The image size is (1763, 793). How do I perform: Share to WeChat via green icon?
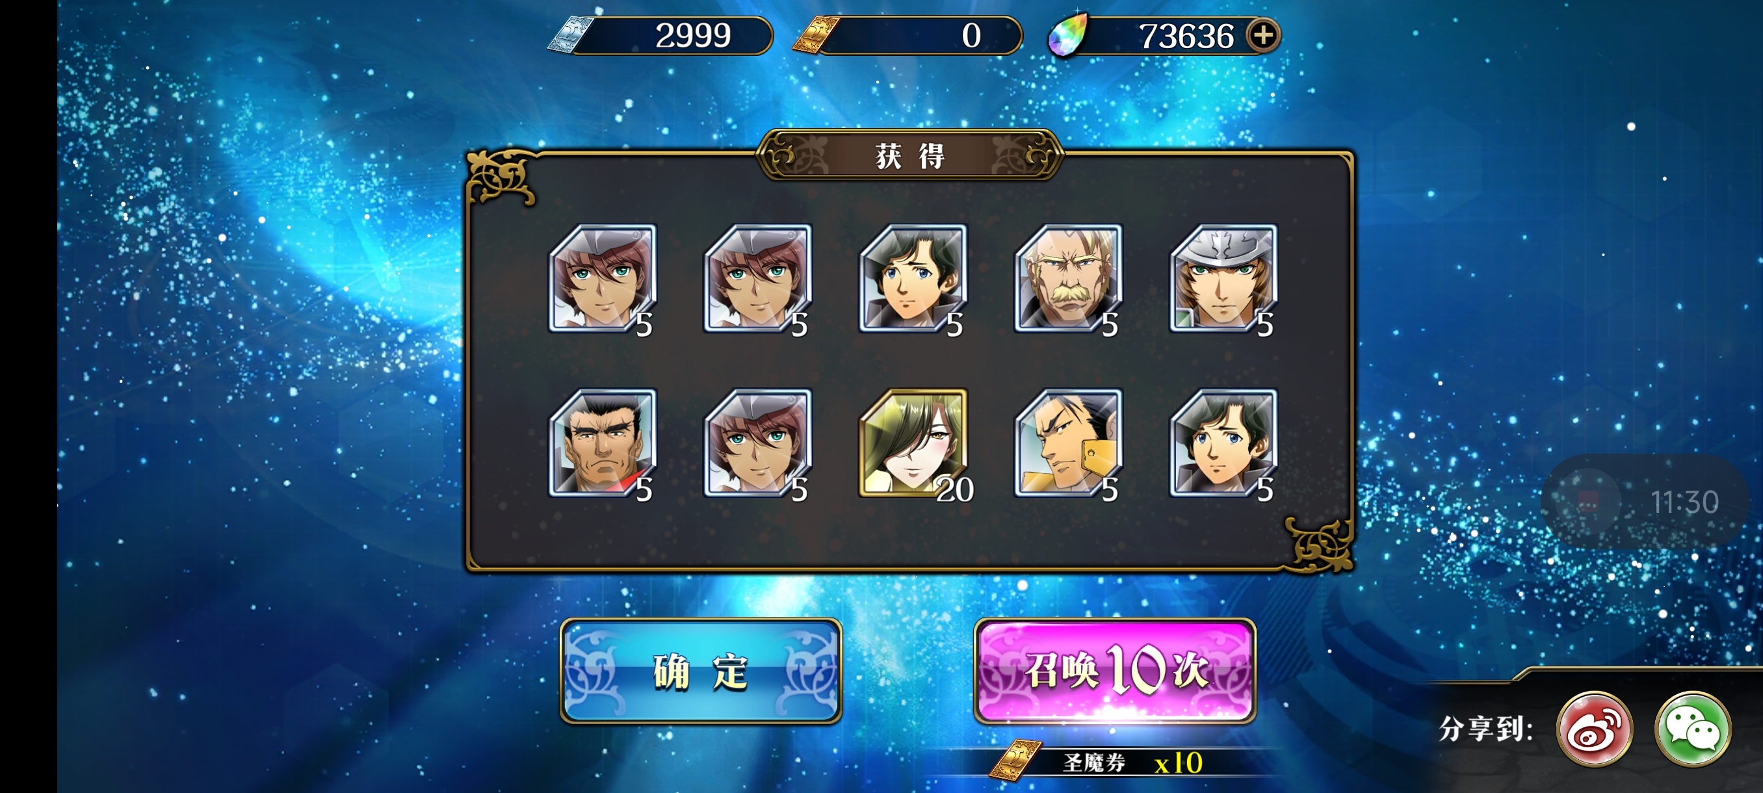click(1693, 729)
